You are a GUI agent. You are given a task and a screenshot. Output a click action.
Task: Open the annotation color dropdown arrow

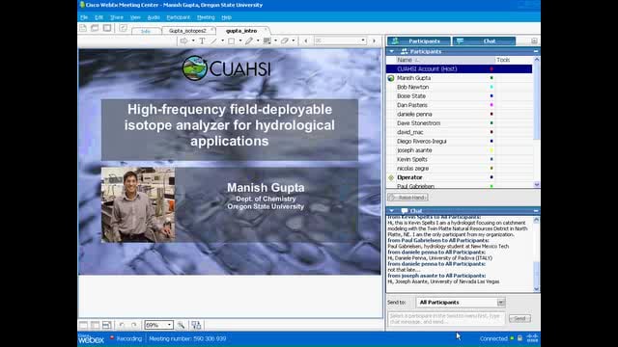275,40
